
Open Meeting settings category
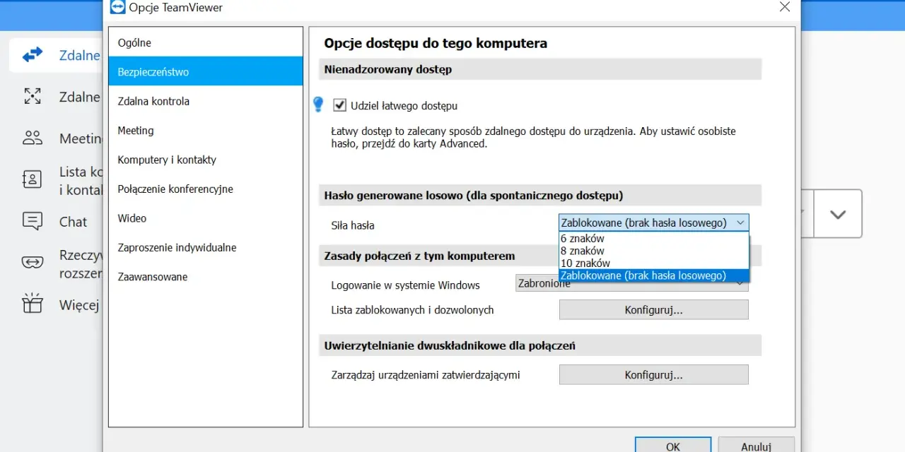click(205, 130)
